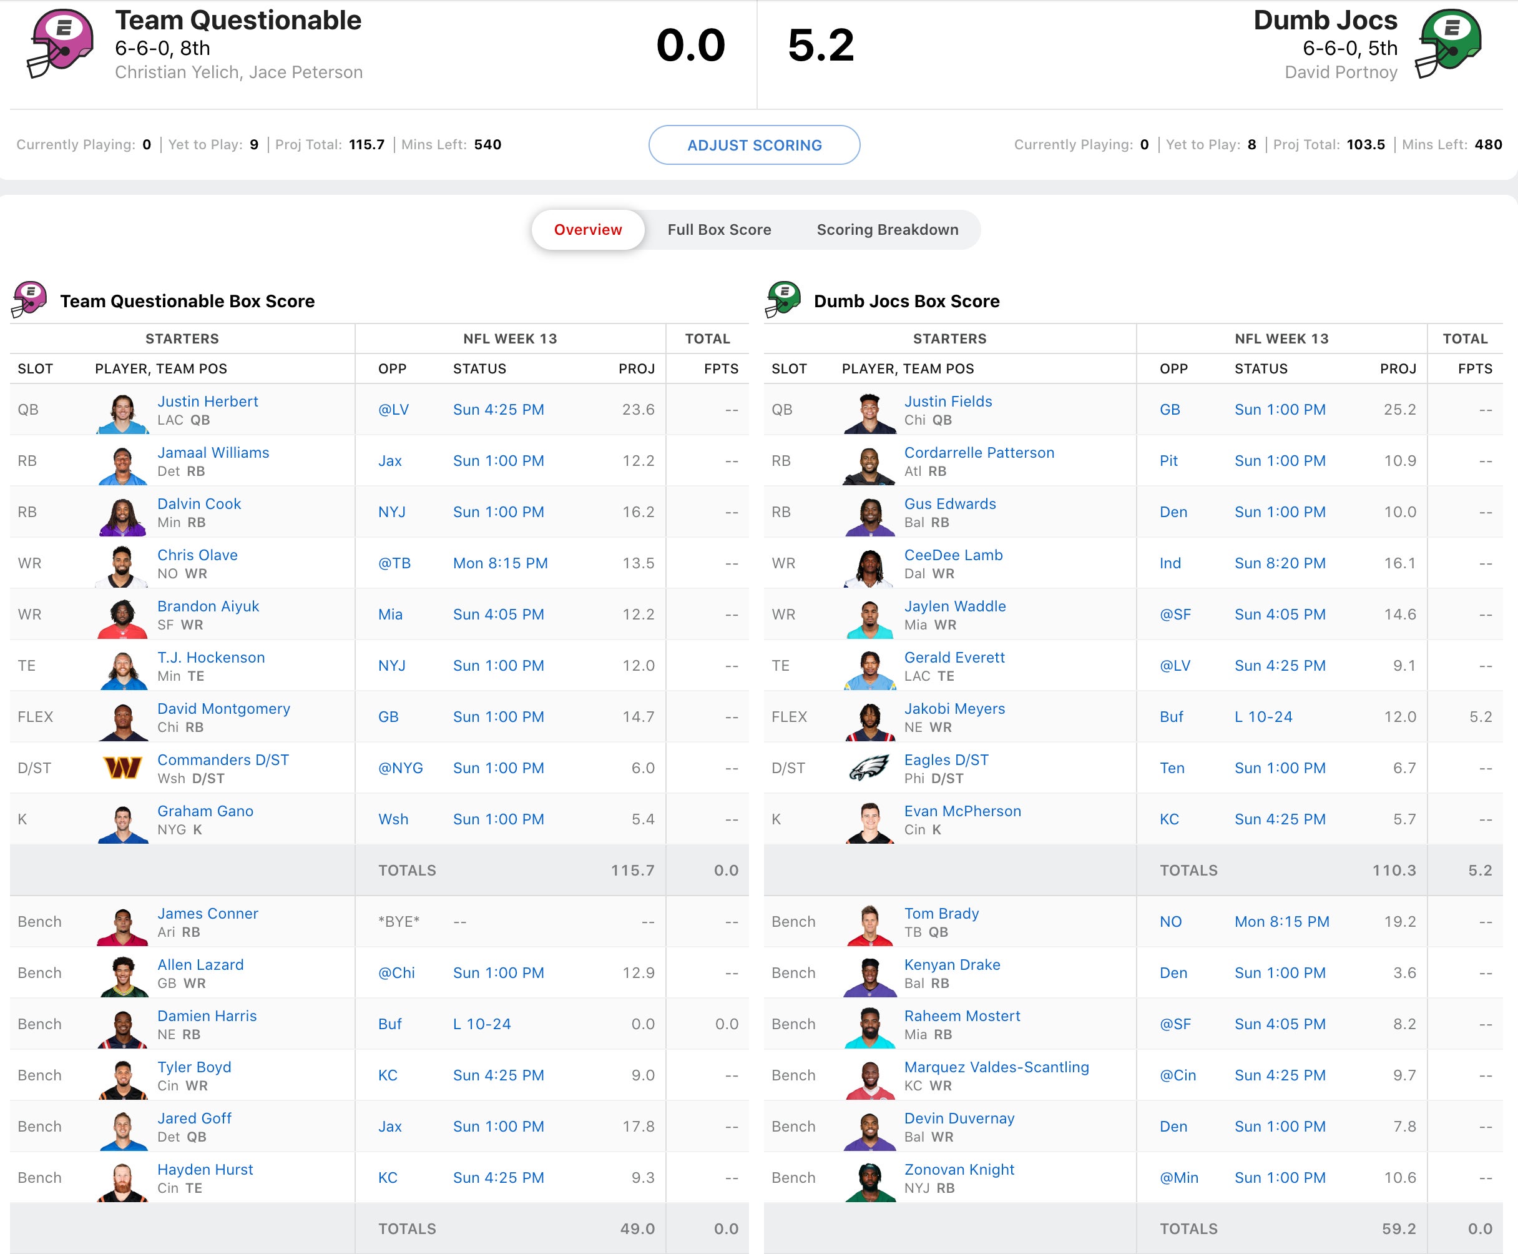Screen dimensions: 1518x1254
Task: Open Marquez Valdes-Scantling's player link
Action: tap(996, 1067)
